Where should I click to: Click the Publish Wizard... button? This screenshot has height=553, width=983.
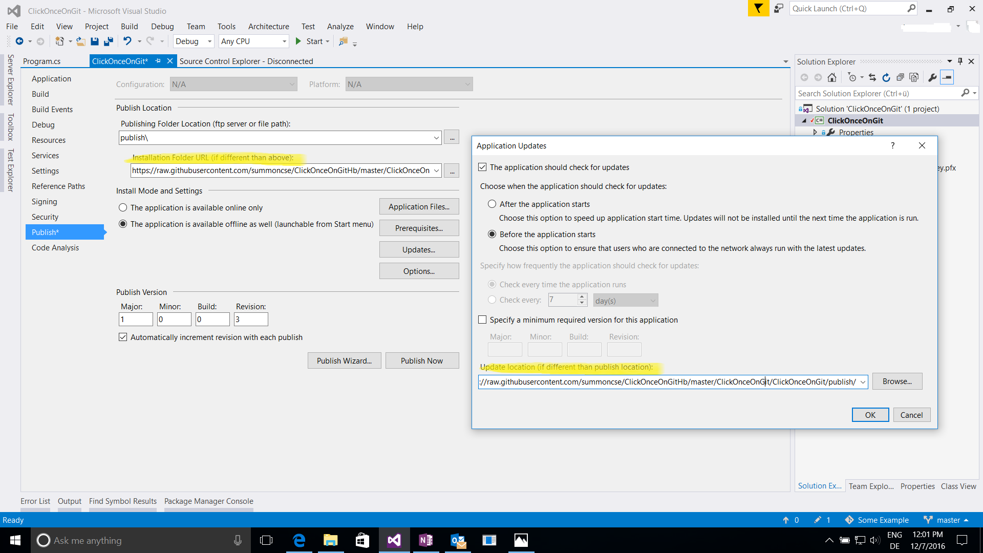[x=344, y=360]
